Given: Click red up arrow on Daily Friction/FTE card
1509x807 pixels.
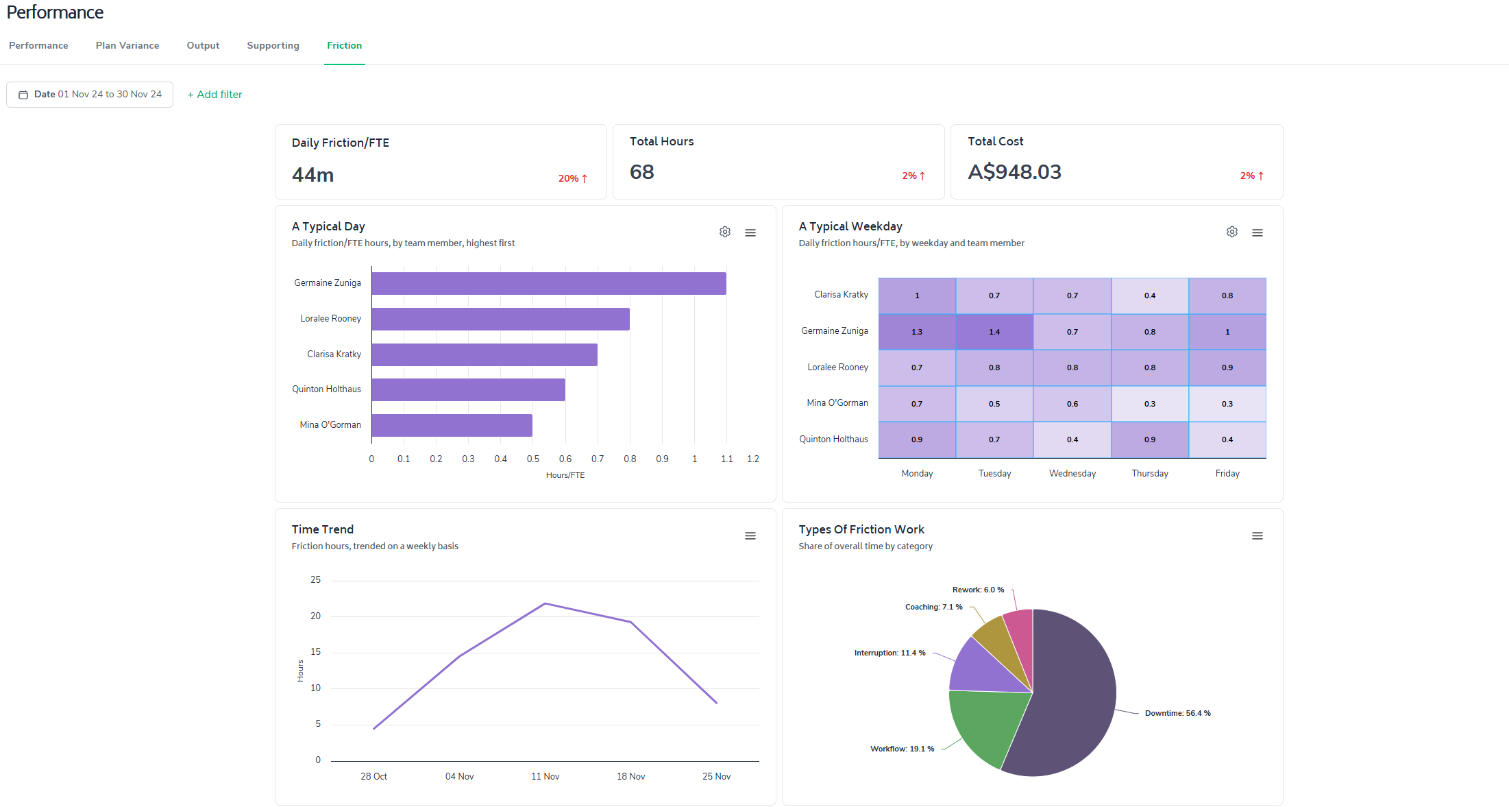Looking at the screenshot, I should 585,179.
